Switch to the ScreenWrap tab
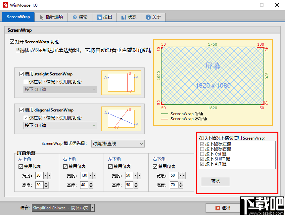 pos(18,17)
